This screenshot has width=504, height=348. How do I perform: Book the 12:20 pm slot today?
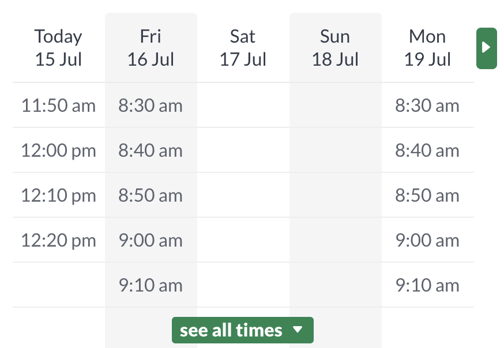tap(58, 240)
